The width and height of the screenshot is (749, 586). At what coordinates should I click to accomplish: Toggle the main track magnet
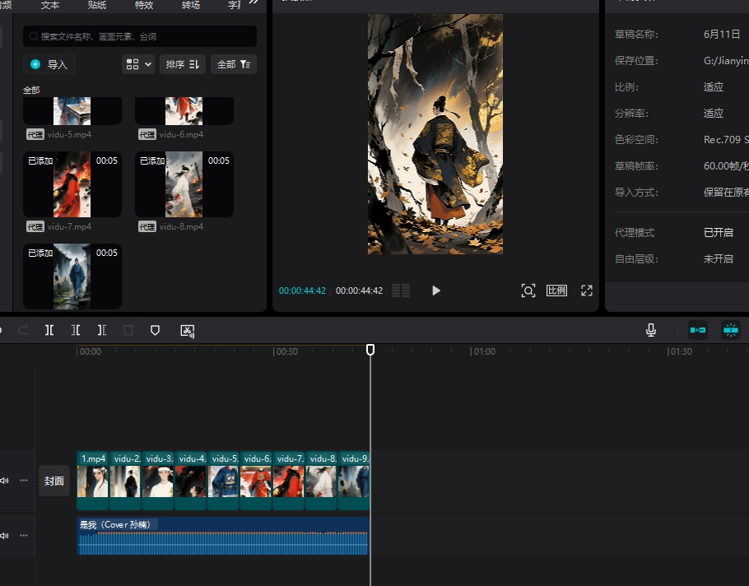(698, 330)
